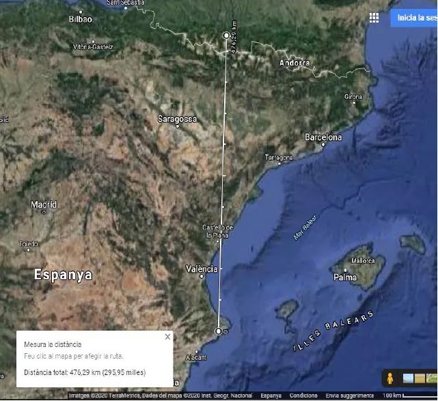Select the southern measurement endpoint marker

[x=219, y=331]
